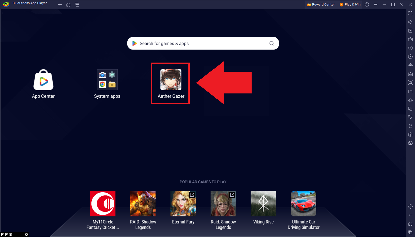Launch Ultimate Car Driving Simulator
This screenshot has height=237, width=415.
click(x=304, y=204)
